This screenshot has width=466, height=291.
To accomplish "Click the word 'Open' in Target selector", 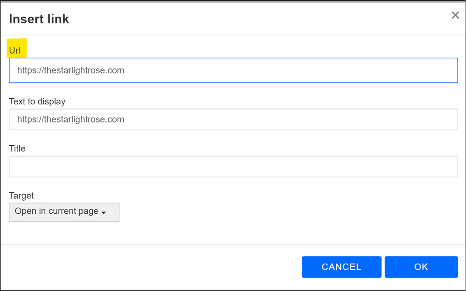I will [x=25, y=211].
